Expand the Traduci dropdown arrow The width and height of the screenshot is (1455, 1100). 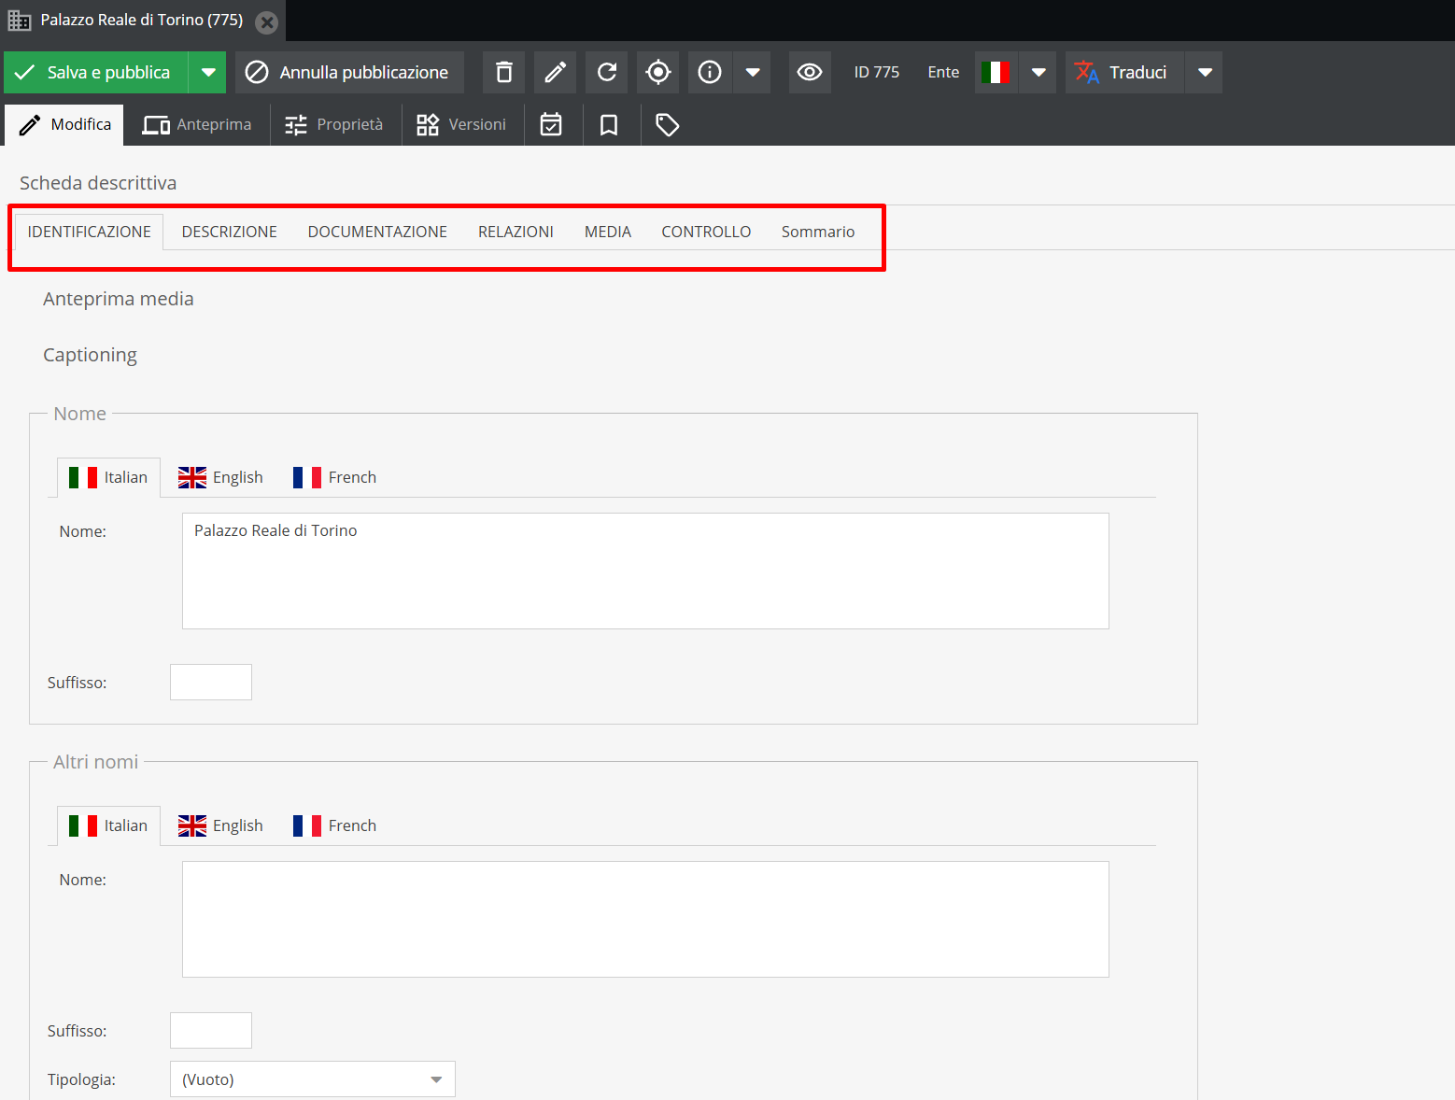click(1205, 72)
